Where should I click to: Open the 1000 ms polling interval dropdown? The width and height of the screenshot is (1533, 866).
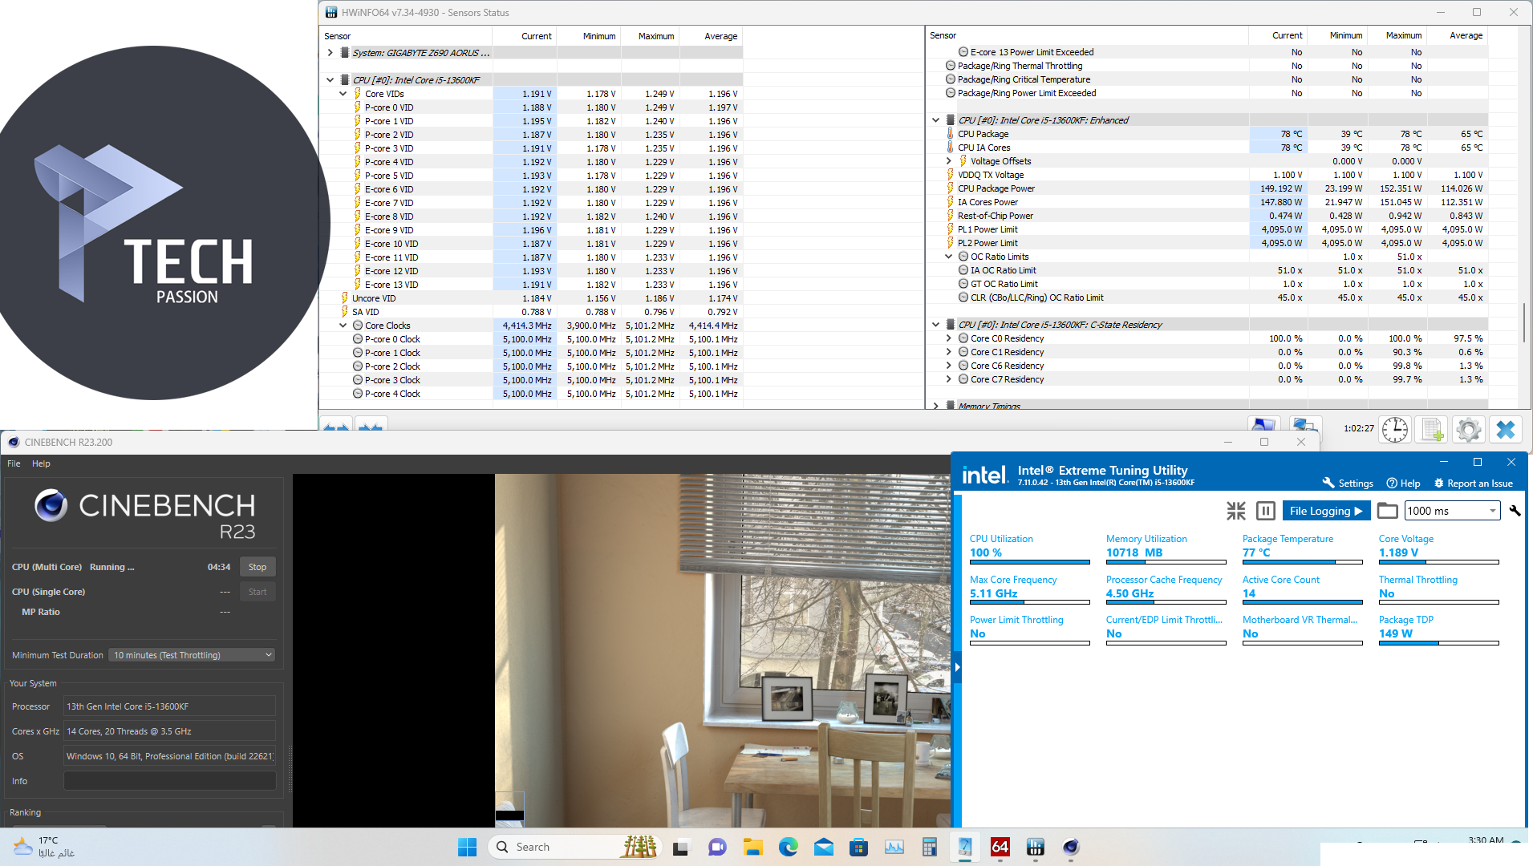pos(1452,511)
